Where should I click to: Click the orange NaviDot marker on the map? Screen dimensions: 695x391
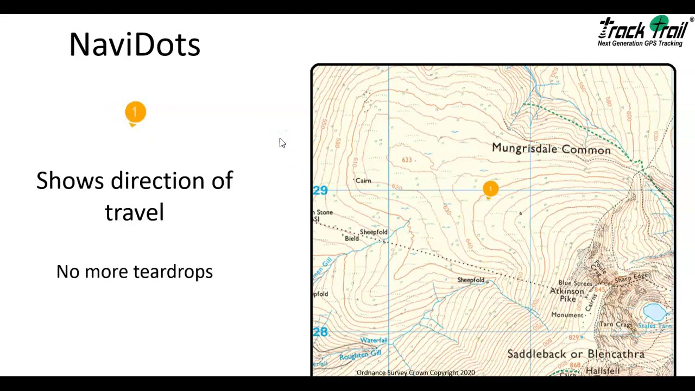pos(490,190)
